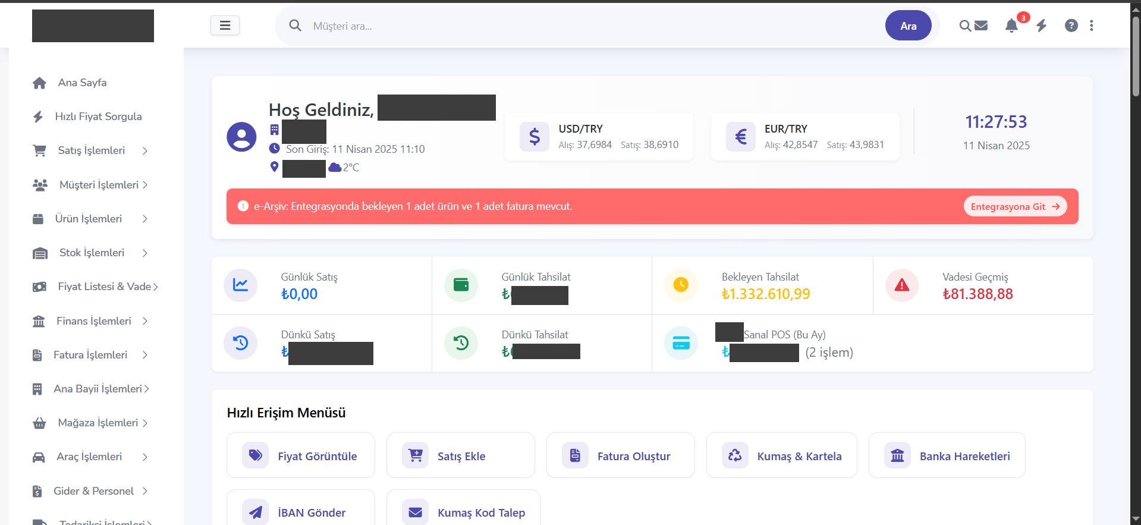Open Banka Hareketleri quick access

pos(947,455)
